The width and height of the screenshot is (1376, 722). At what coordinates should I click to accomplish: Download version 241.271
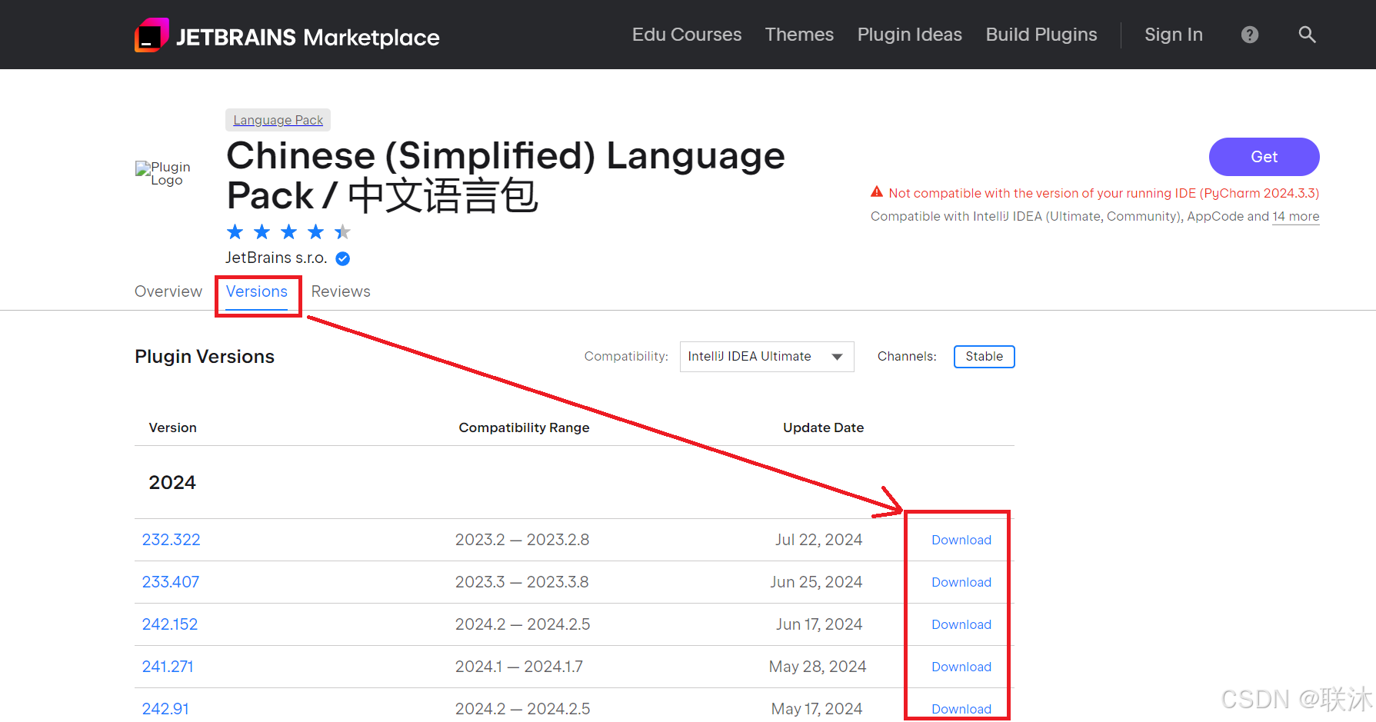click(x=961, y=667)
